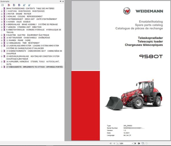Click the third bookmark toolbar icon
Image resolution: width=171 pixels, height=146 pixels.
(19, 5)
